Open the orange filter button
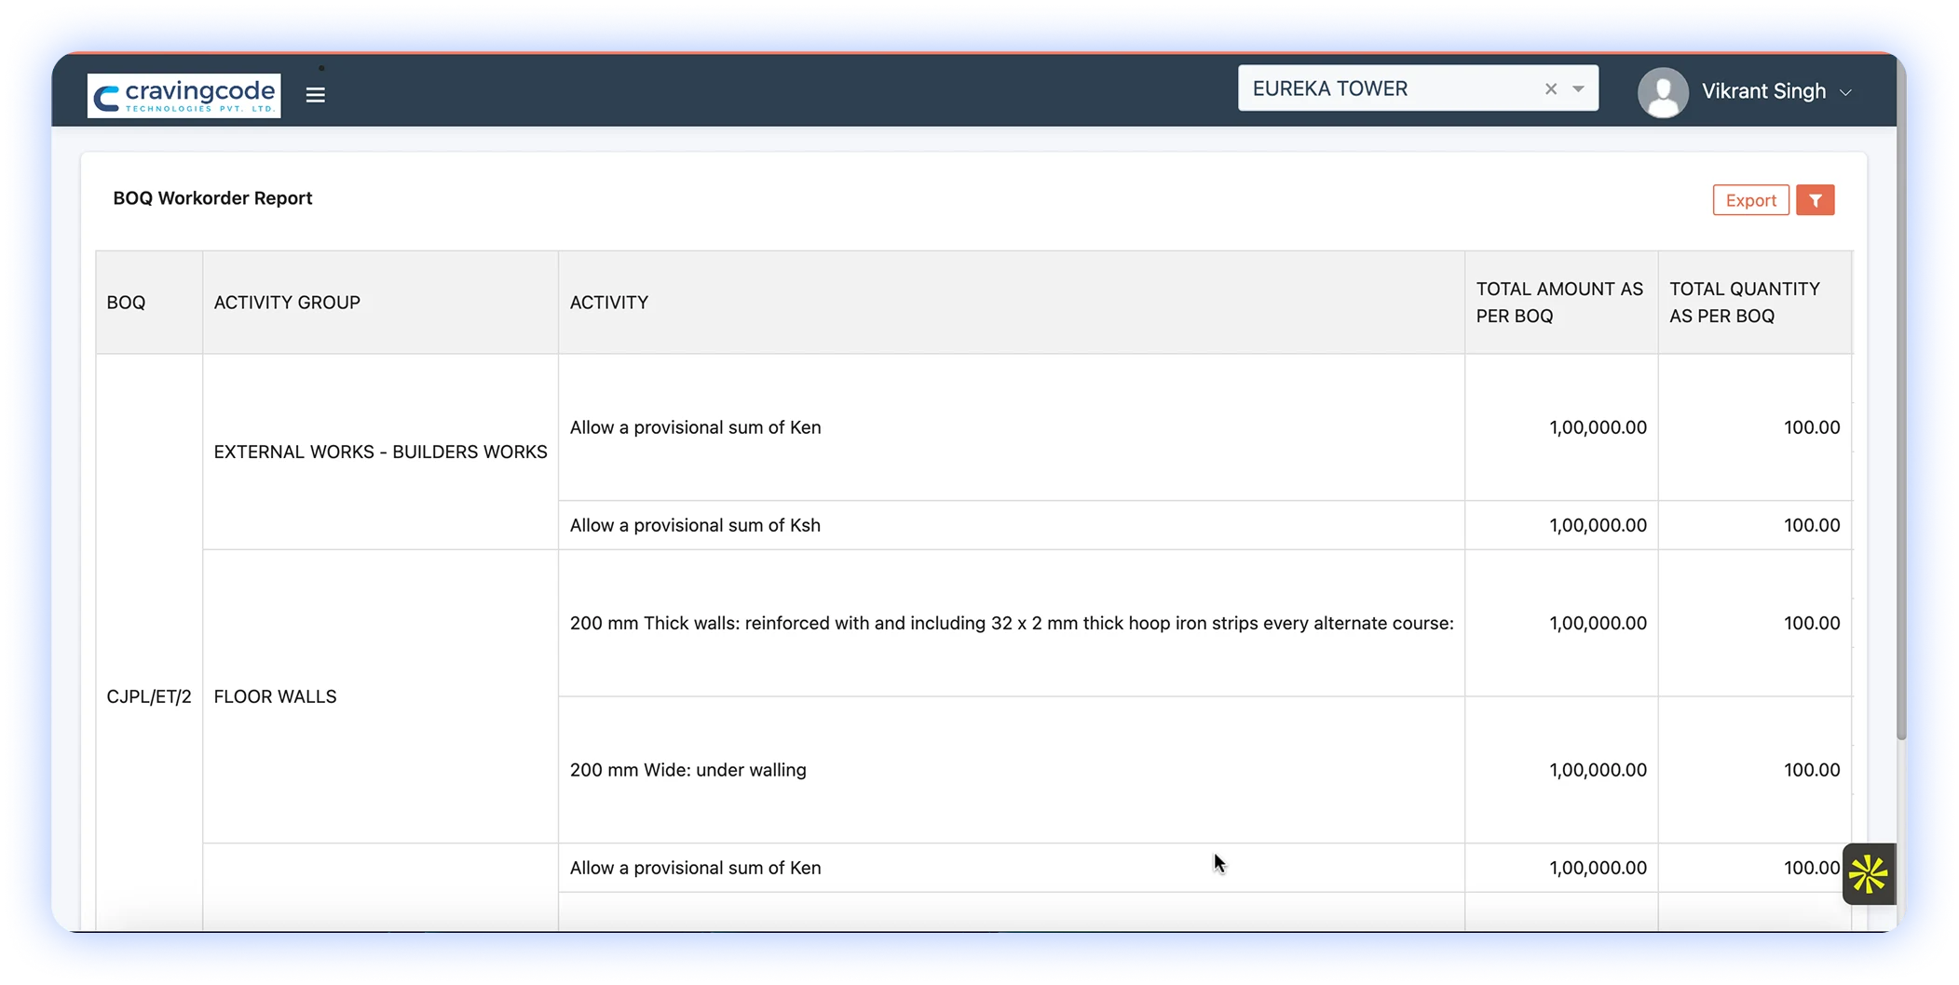The width and height of the screenshot is (1959, 985). pos(1815,200)
